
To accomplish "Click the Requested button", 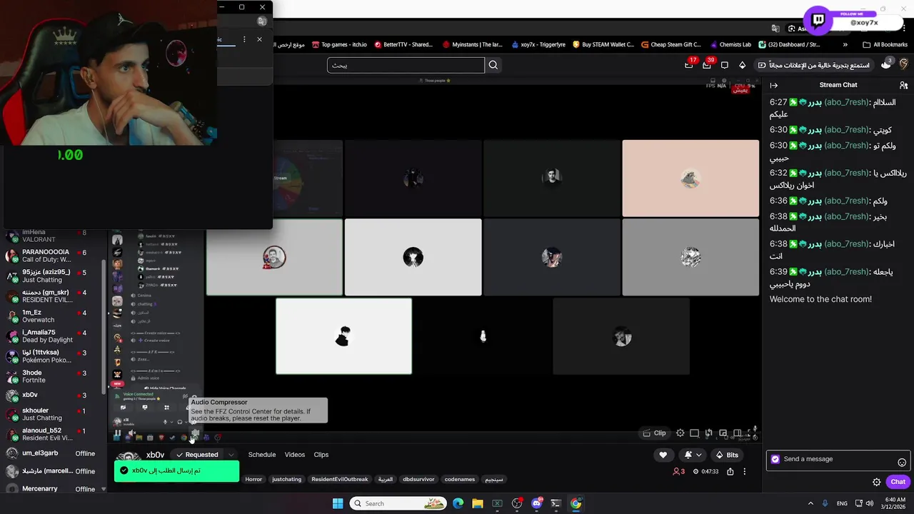I will pyautogui.click(x=197, y=455).
